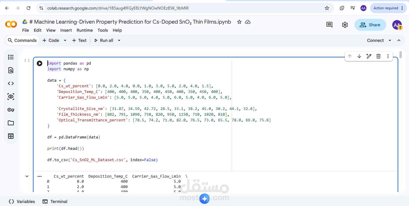Viewport: 409px width, 206px height.
Task: Open the Colab settings gear
Action: (x=345, y=25)
